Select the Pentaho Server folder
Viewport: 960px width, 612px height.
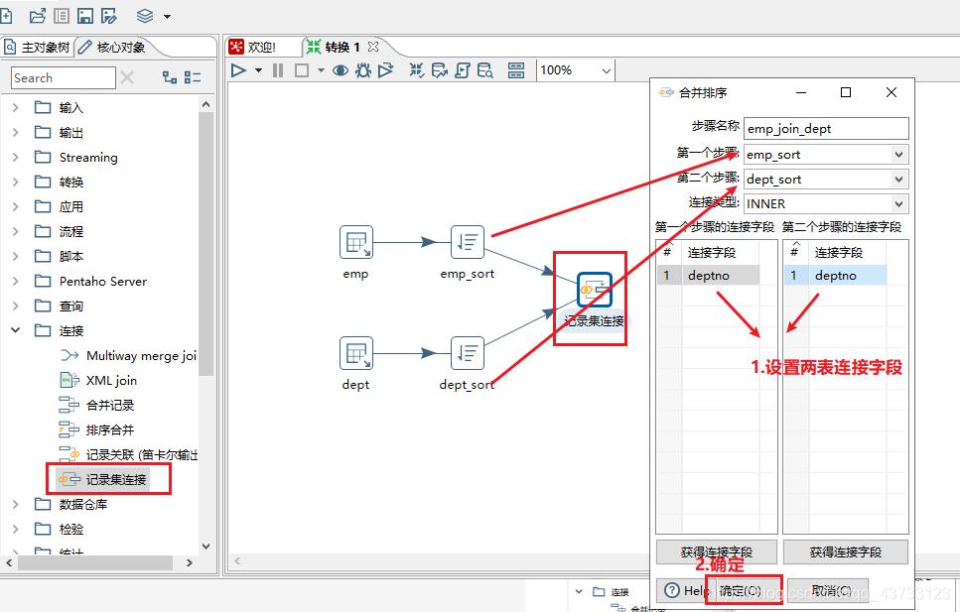point(103,282)
